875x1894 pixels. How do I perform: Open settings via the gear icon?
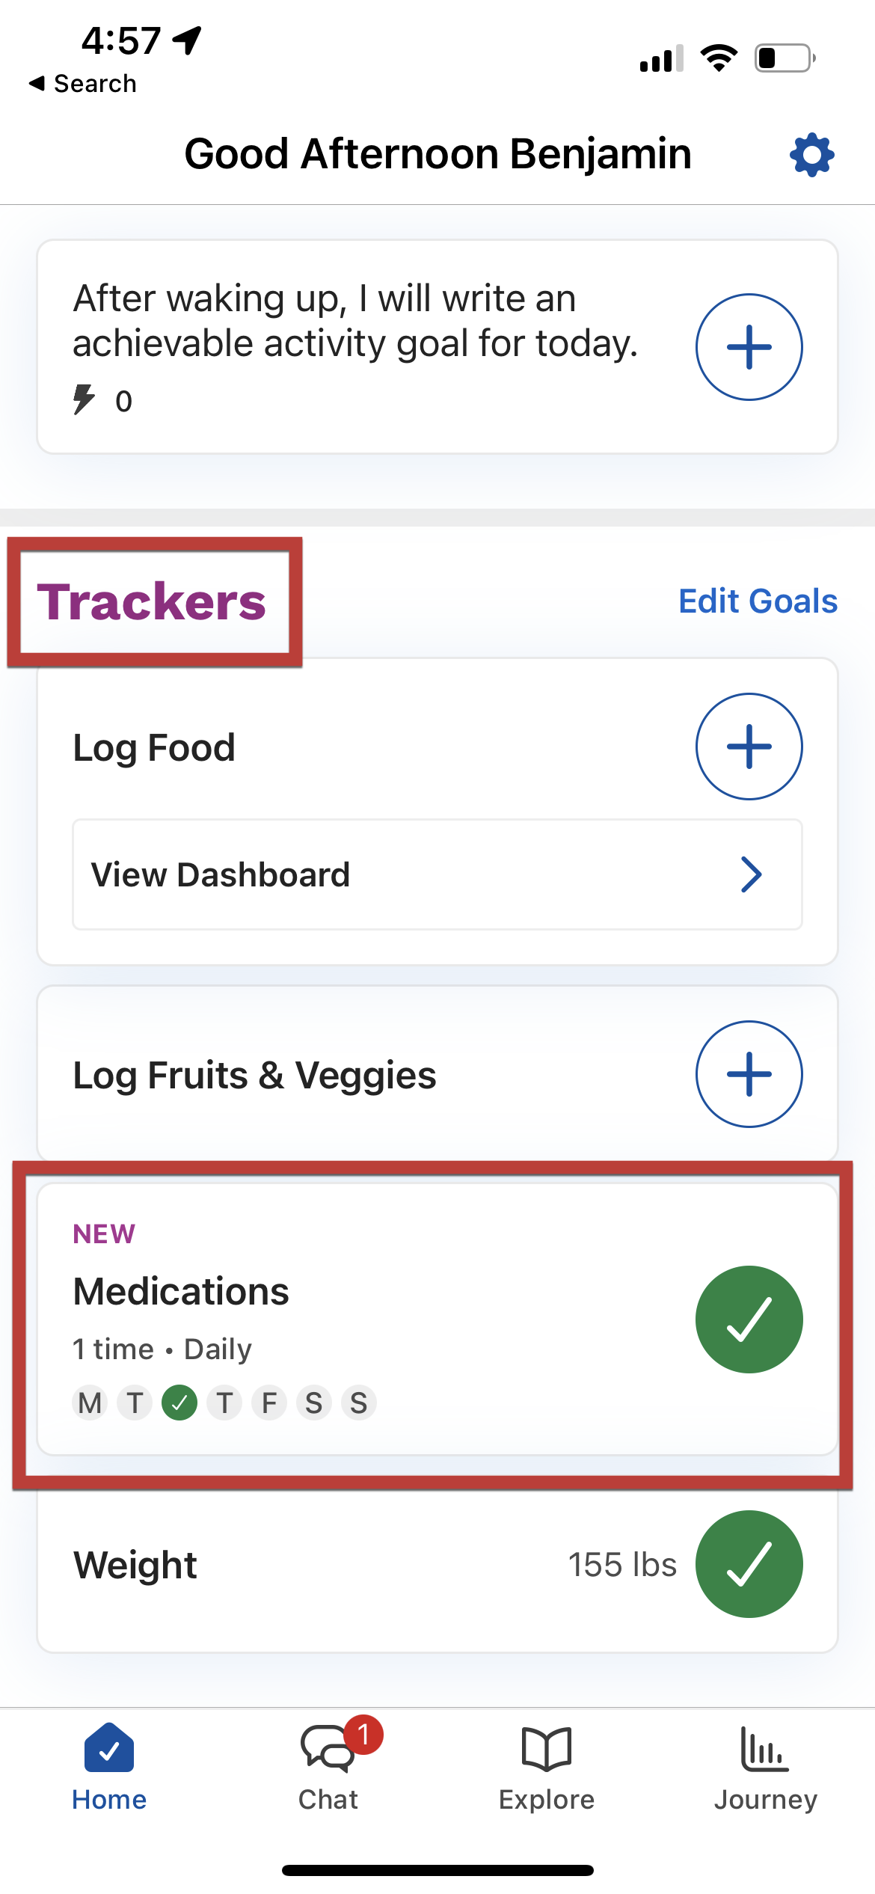(x=811, y=155)
